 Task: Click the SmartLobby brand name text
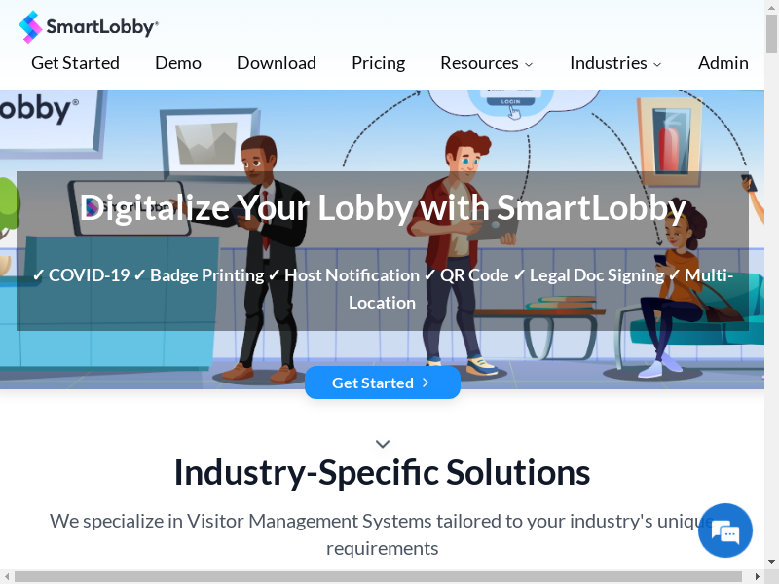click(x=102, y=27)
